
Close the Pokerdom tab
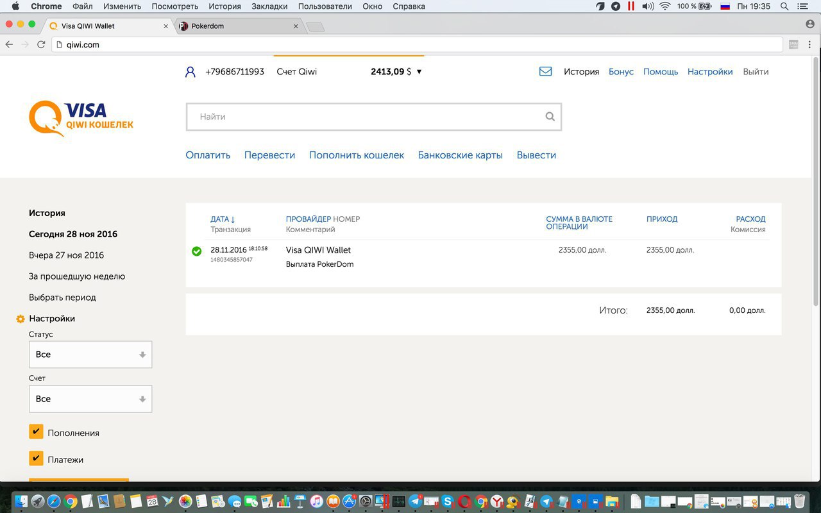click(296, 26)
